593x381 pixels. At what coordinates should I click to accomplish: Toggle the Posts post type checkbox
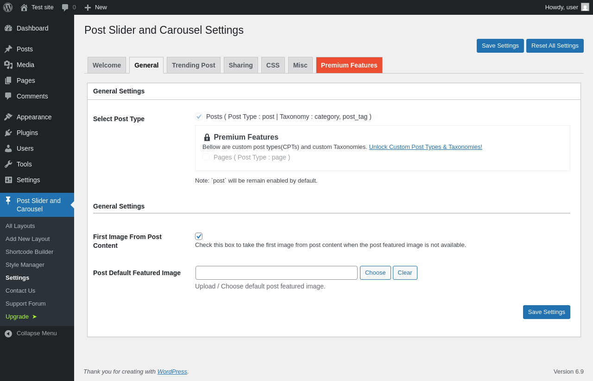[199, 117]
